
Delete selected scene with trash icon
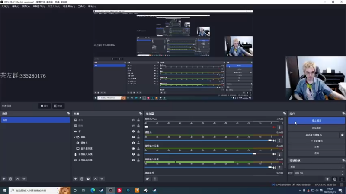tap(10, 179)
